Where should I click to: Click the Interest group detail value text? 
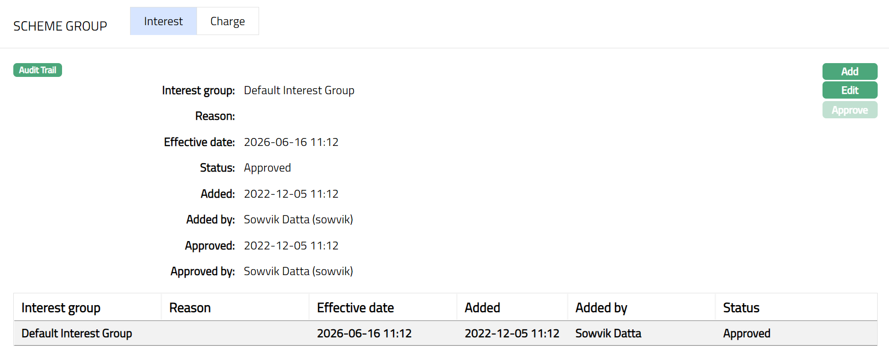click(x=299, y=90)
